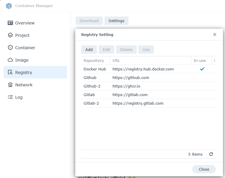
Task: Open the Log section
Action: coord(19,97)
